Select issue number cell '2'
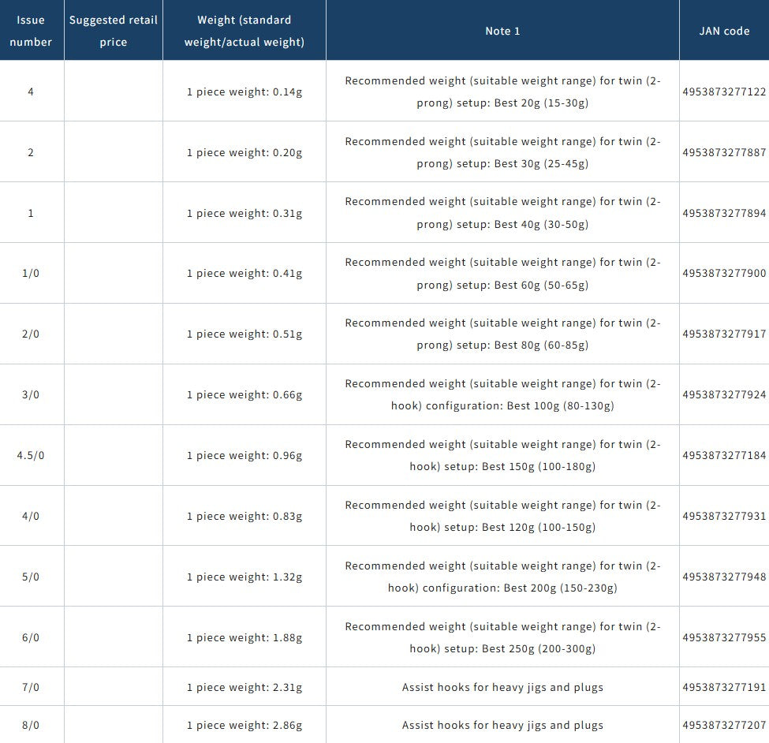The height and width of the screenshot is (743, 769). tap(31, 152)
